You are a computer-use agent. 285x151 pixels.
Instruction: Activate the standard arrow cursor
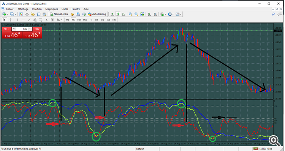(5, 20)
